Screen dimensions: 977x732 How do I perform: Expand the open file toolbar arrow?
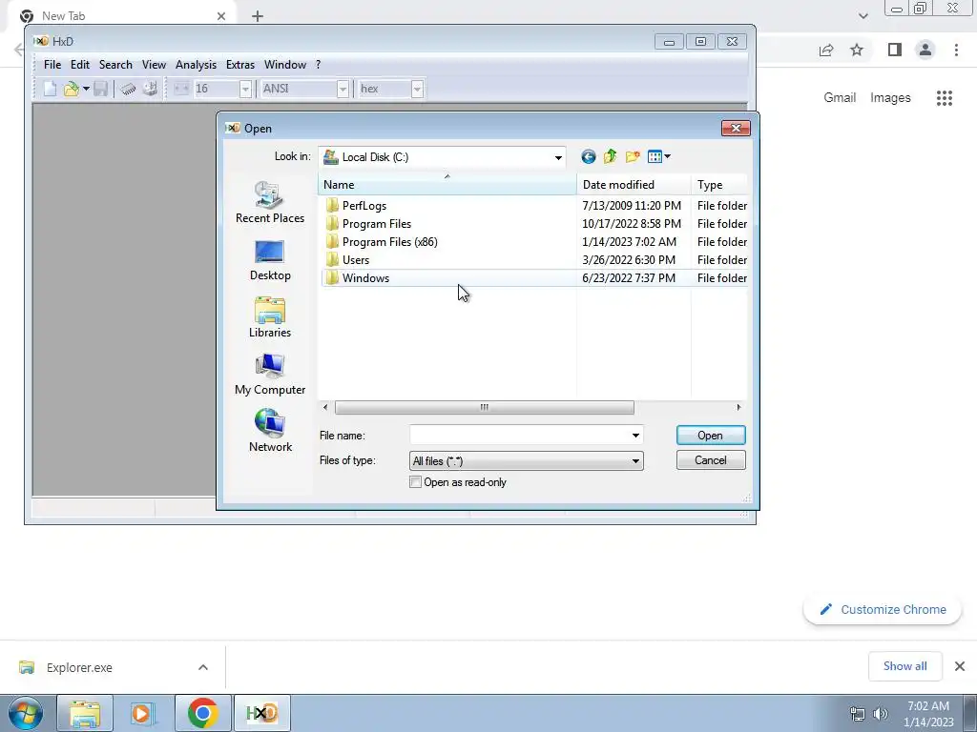[x=86, y=89]
